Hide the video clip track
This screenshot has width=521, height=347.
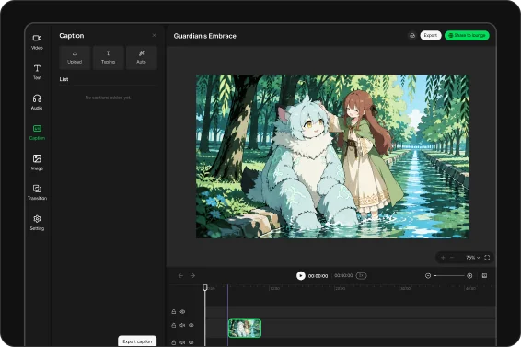pyautogui.click(x=191, y=325)
